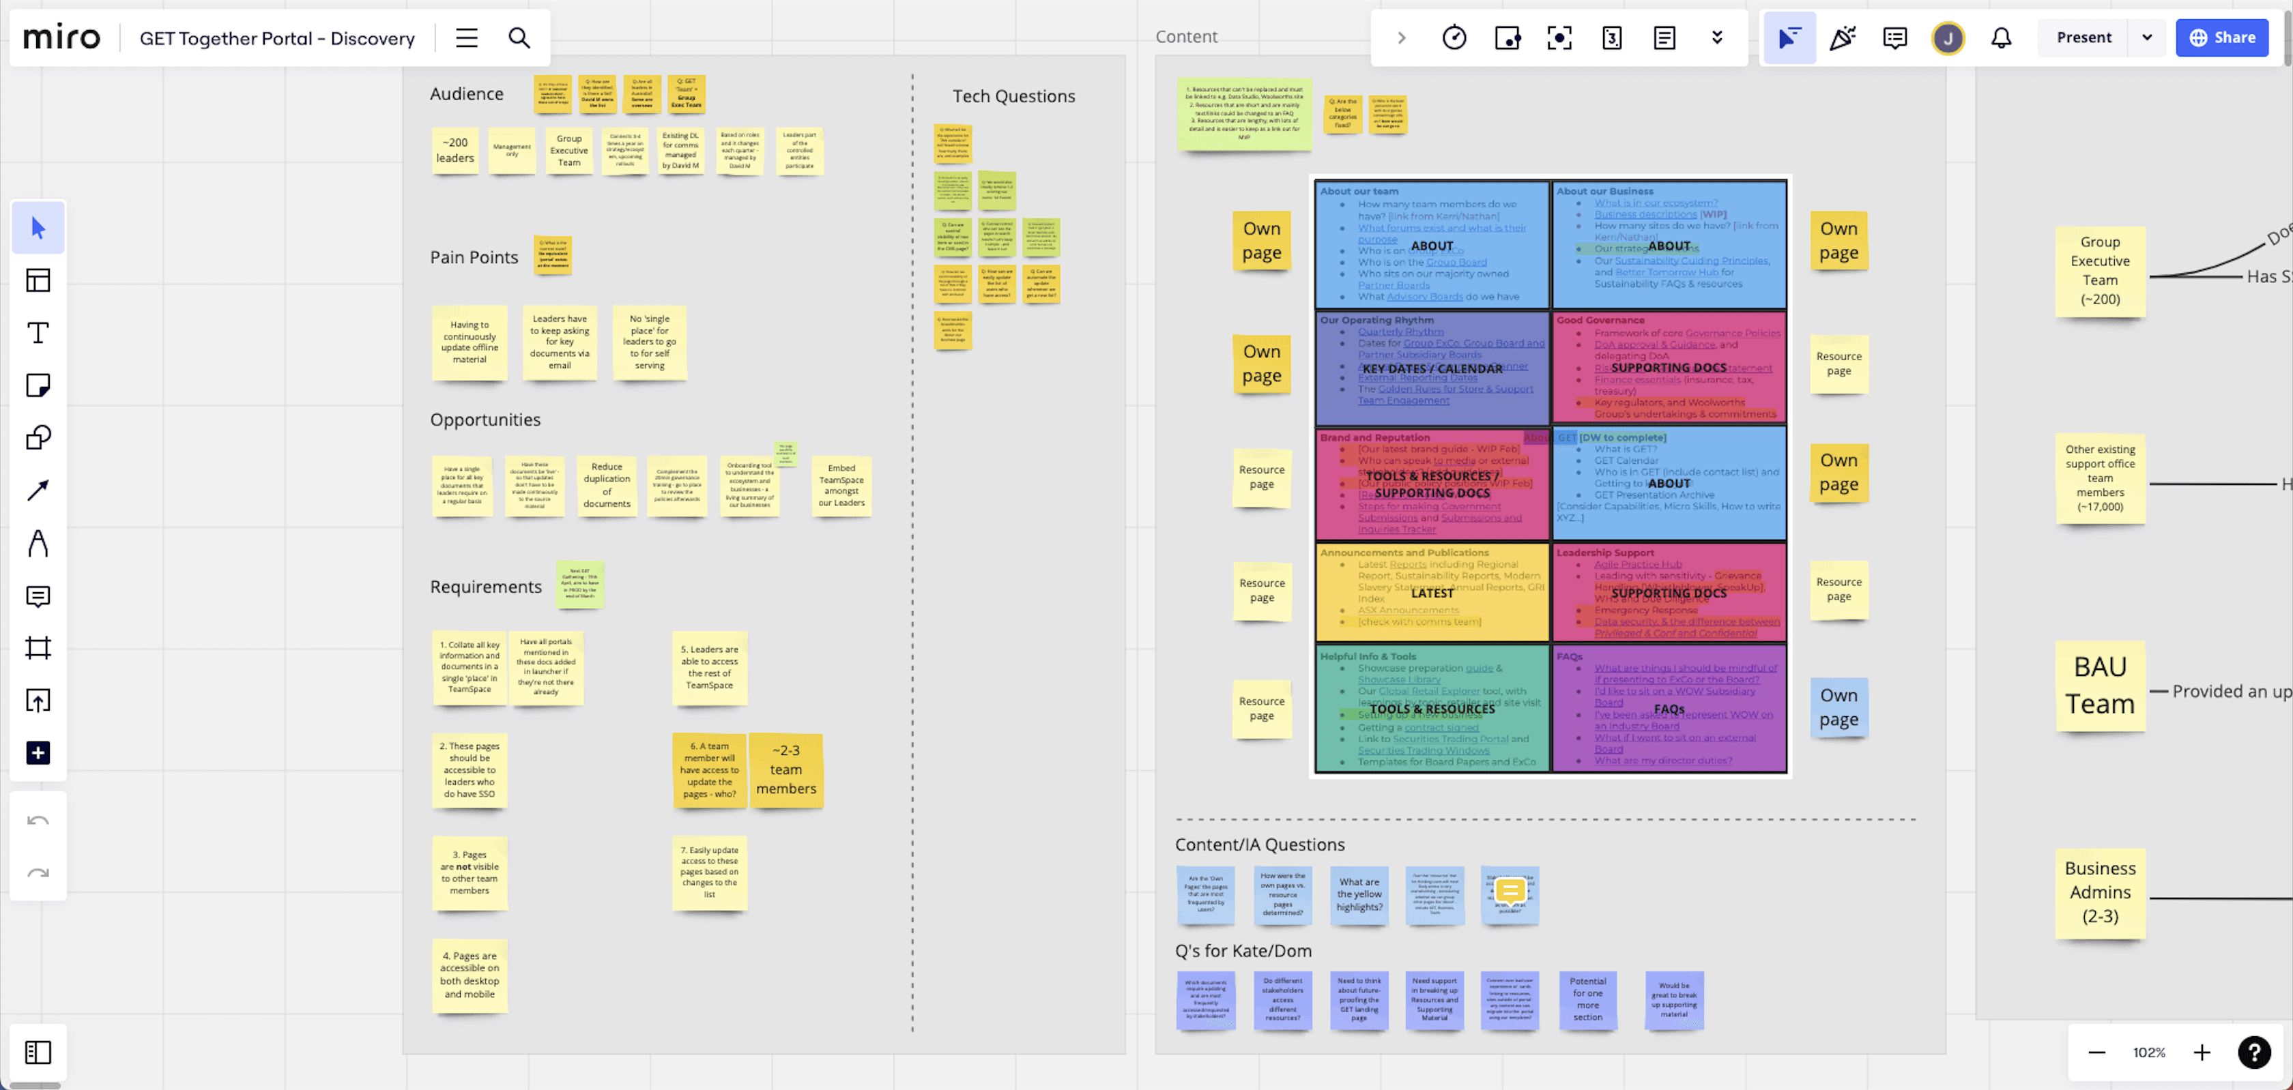Click the Share button

[x=2222, y=38]
